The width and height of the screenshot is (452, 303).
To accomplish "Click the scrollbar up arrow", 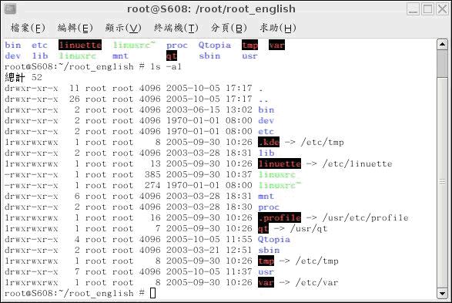I will (x=442, y=45).
